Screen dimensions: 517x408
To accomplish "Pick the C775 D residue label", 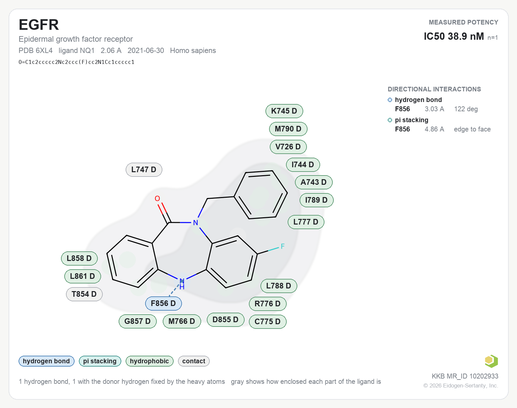I will pyautogui.click(x=267, y=322).
